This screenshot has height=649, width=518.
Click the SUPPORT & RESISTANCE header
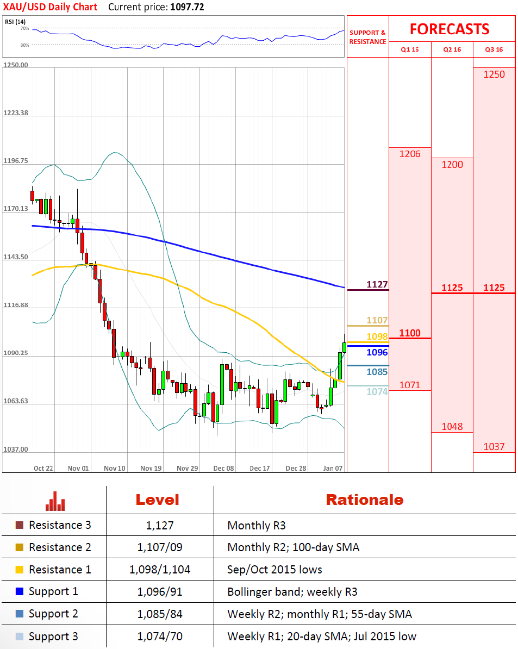(368, 37)
